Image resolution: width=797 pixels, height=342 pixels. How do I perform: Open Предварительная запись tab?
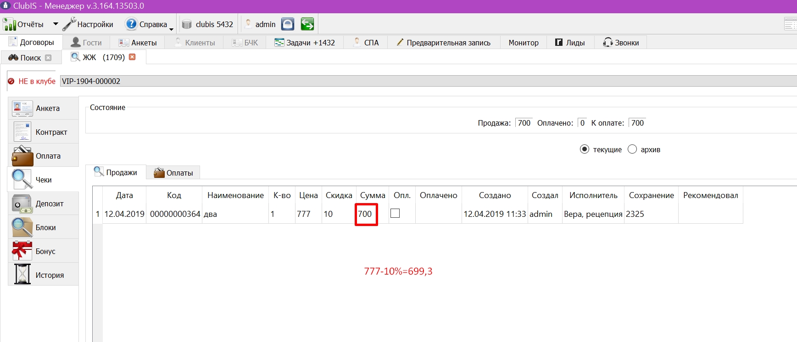coord(444,42)
